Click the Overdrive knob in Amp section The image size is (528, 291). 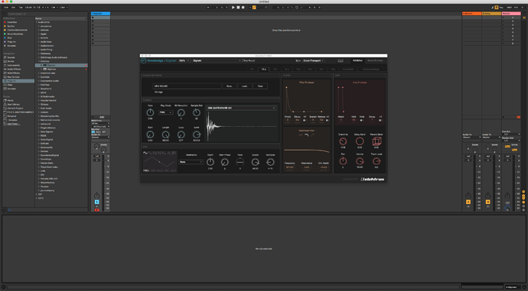pyautogui.click(x=343, y=141)
